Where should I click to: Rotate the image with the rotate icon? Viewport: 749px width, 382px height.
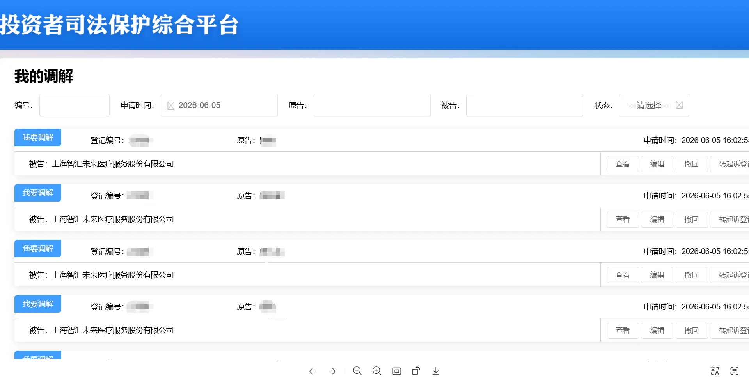point(416,371)
